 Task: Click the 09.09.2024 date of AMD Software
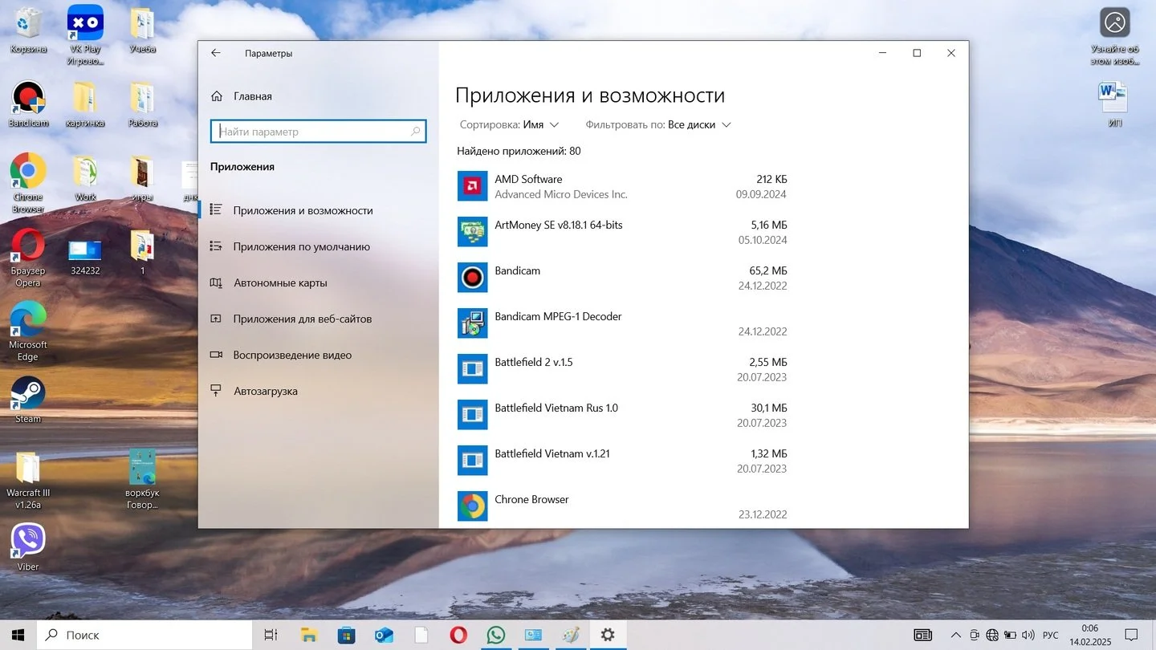(x=761, y=194)
